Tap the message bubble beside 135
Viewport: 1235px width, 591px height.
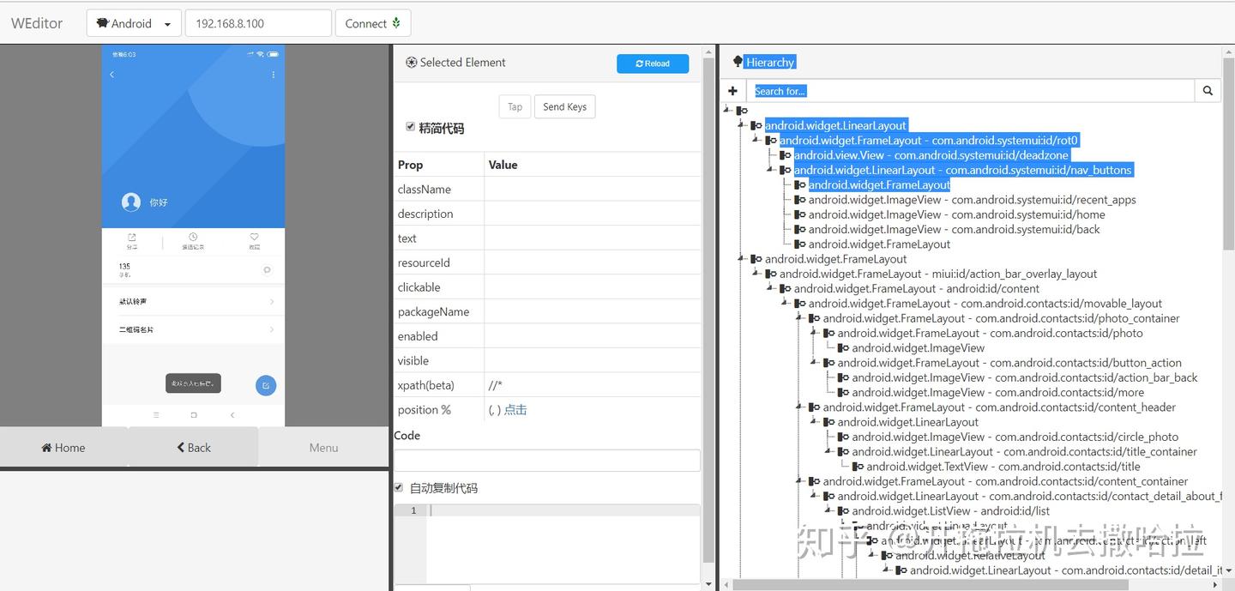pyautogui.click(x=267, y=270)
